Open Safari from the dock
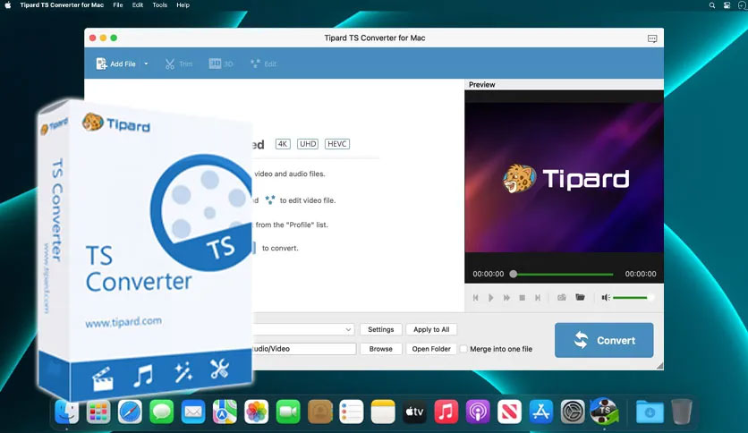 click(x=130, y=412)
